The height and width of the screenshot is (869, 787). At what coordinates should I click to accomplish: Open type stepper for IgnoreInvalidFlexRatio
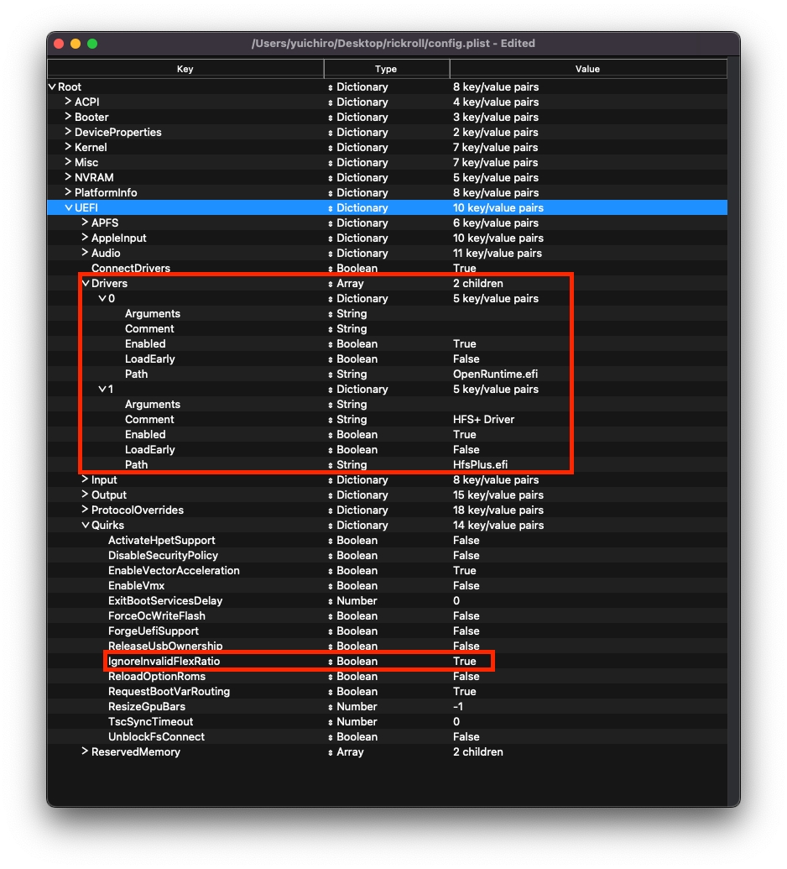tap(330, 662)
